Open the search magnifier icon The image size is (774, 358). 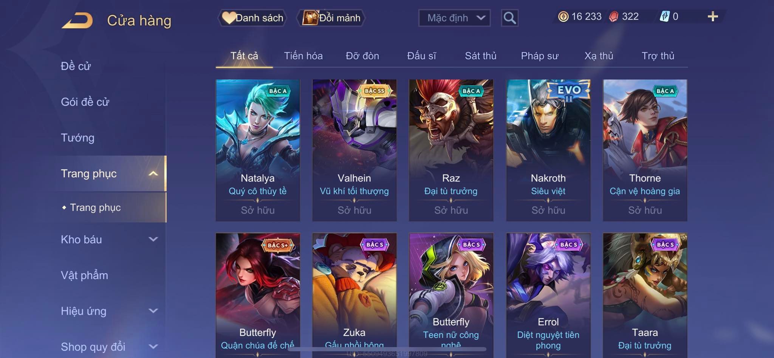[509, 18]
